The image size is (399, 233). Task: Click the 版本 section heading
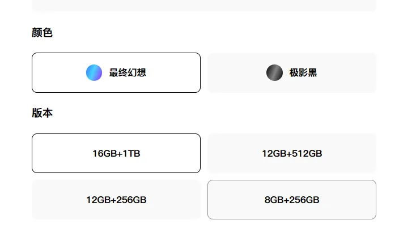[42, 113]
